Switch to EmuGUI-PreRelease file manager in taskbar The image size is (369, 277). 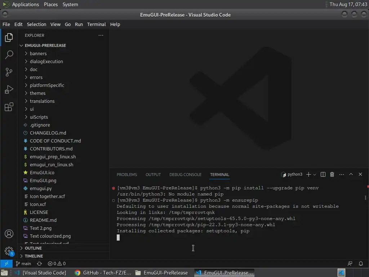coord(162,273)
